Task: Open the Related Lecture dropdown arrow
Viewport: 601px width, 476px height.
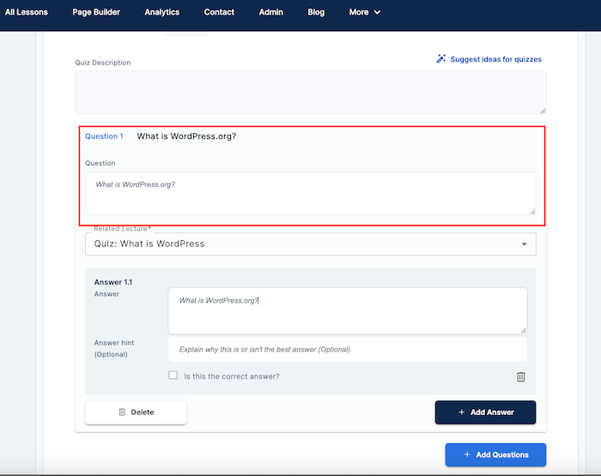Action: [524, 244]
